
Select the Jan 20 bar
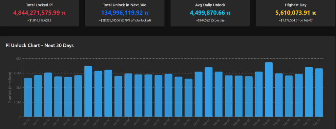(88, 91)
